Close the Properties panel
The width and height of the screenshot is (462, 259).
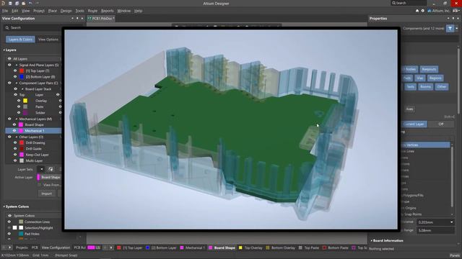coord(458,18)
